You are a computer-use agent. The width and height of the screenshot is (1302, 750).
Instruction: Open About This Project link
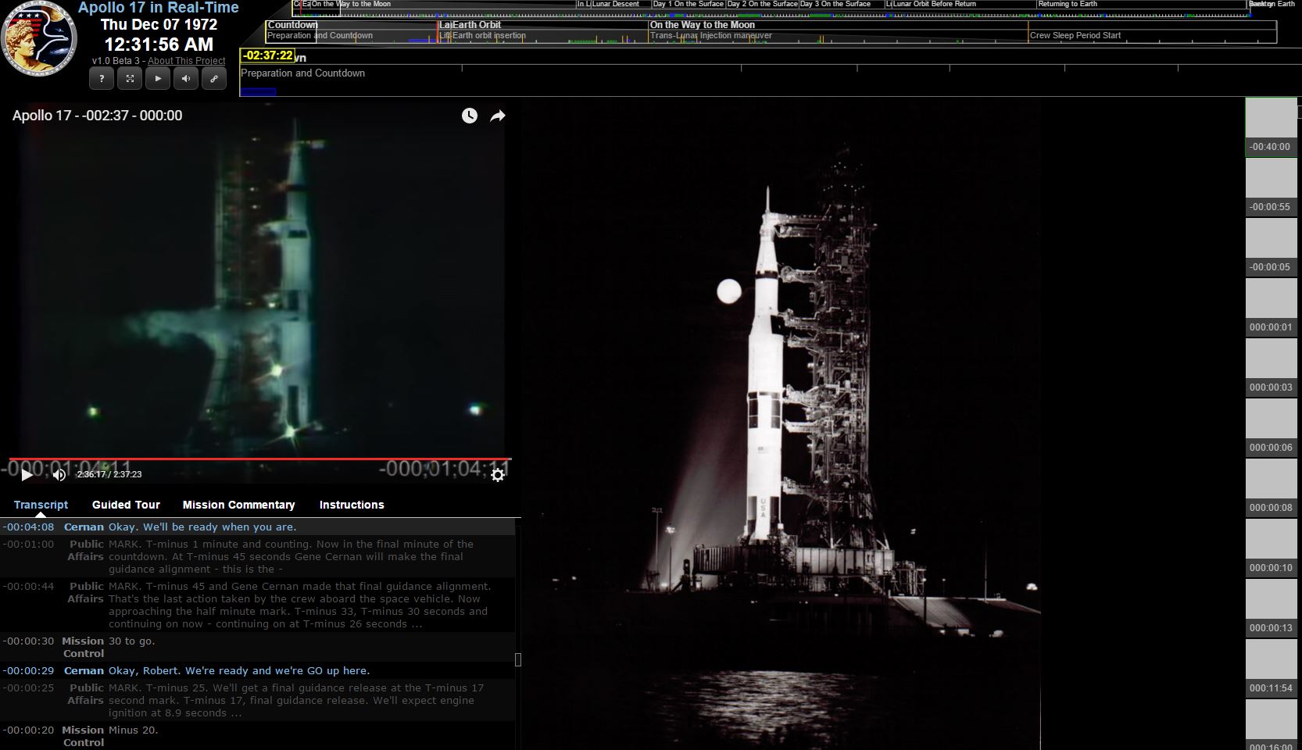click(186, 61)
